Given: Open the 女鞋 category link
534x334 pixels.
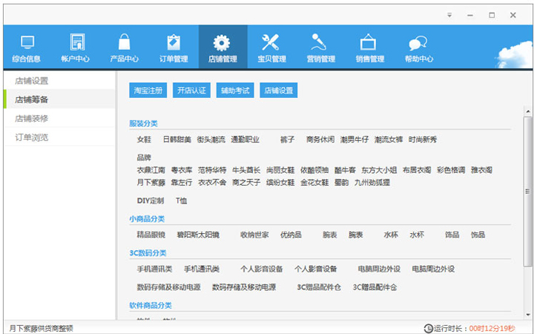Looking at the screenshot, I should [145, 139].
